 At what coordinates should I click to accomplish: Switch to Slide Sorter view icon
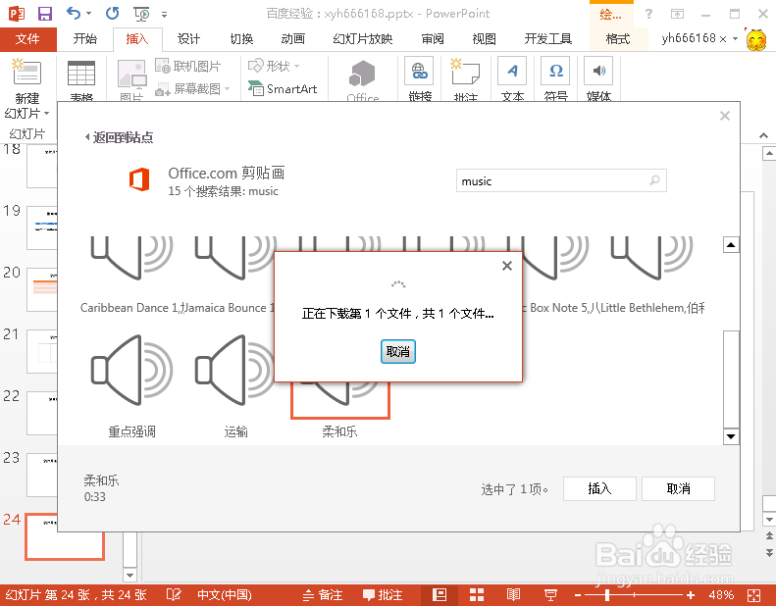point(476,594)
